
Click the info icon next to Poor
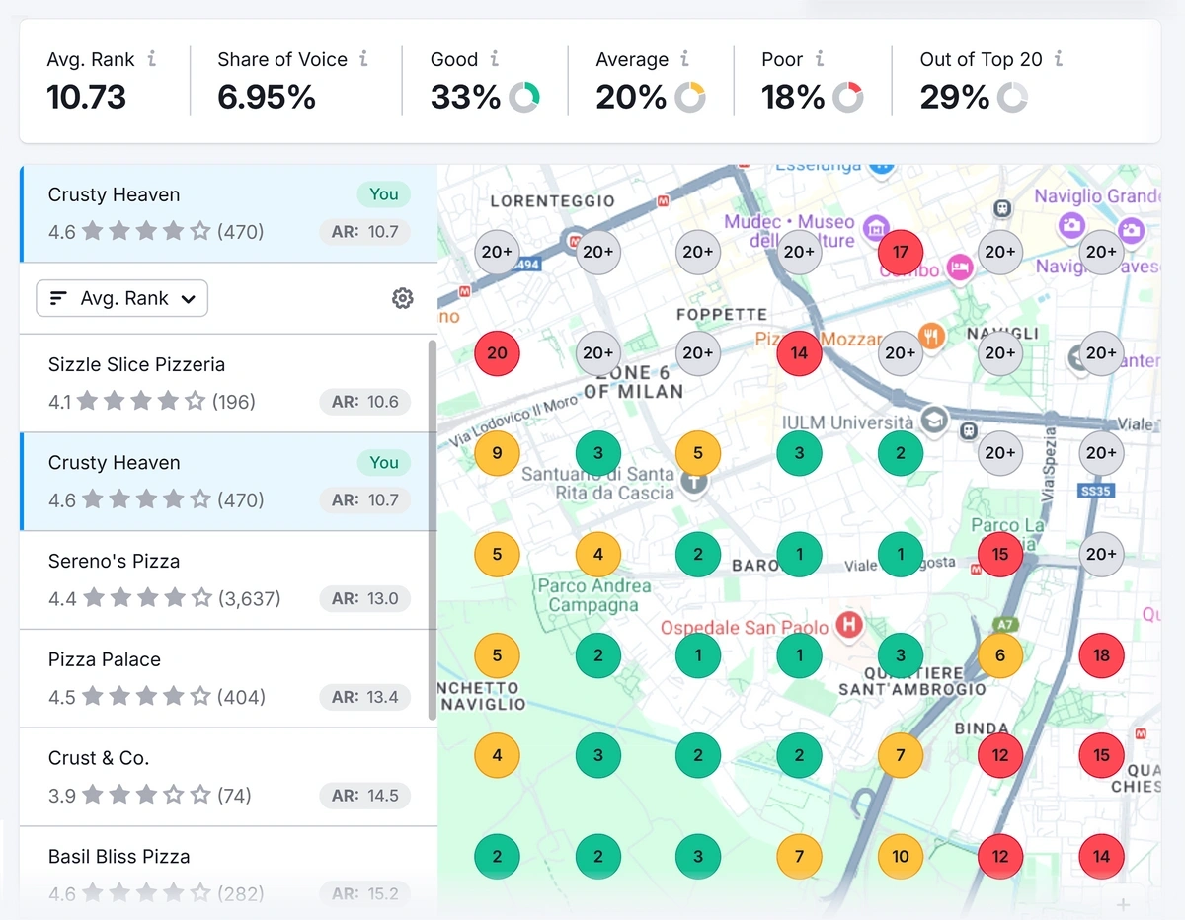click(819, 59)
